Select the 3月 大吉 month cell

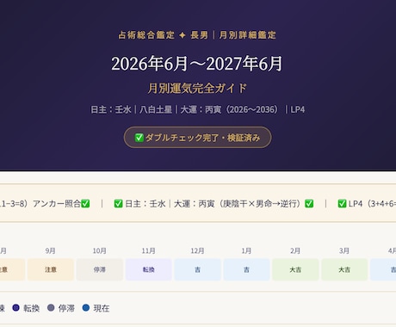[x=344, y=269]
